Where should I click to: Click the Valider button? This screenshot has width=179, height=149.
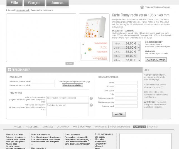(119, 114)
